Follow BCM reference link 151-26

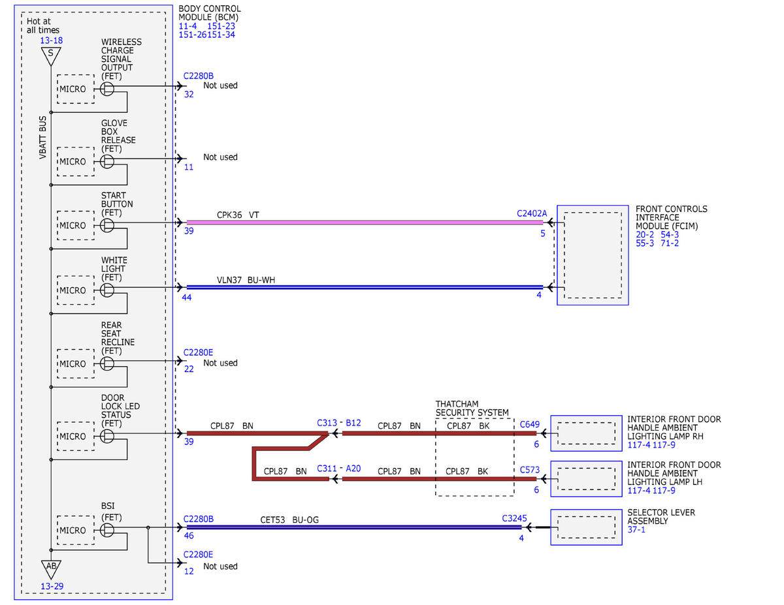[x=193, y=35]
